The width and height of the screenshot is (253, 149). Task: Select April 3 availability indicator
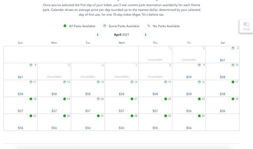233,48
